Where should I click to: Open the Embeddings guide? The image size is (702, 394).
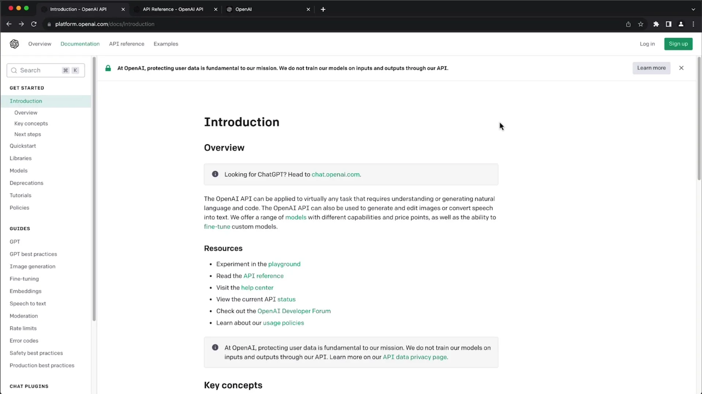point(26,291)
